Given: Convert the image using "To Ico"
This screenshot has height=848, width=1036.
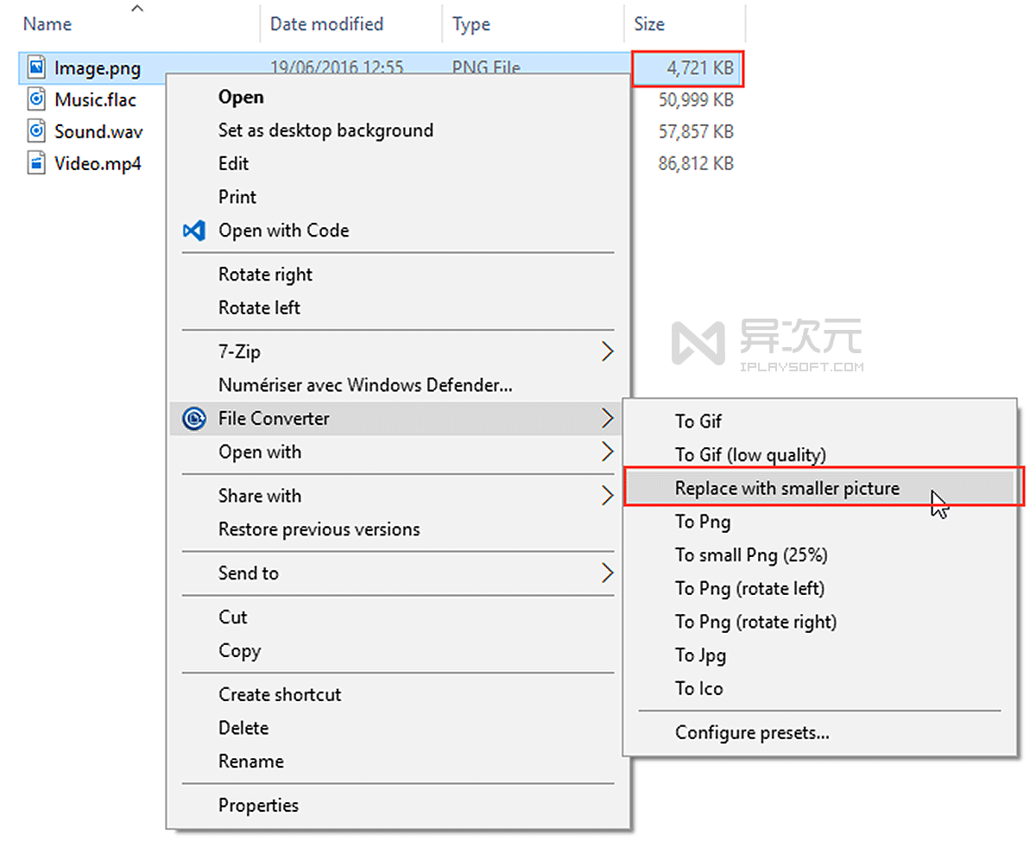Looking at the screenshot, I should pyautogui.click(x=699, y=688).
